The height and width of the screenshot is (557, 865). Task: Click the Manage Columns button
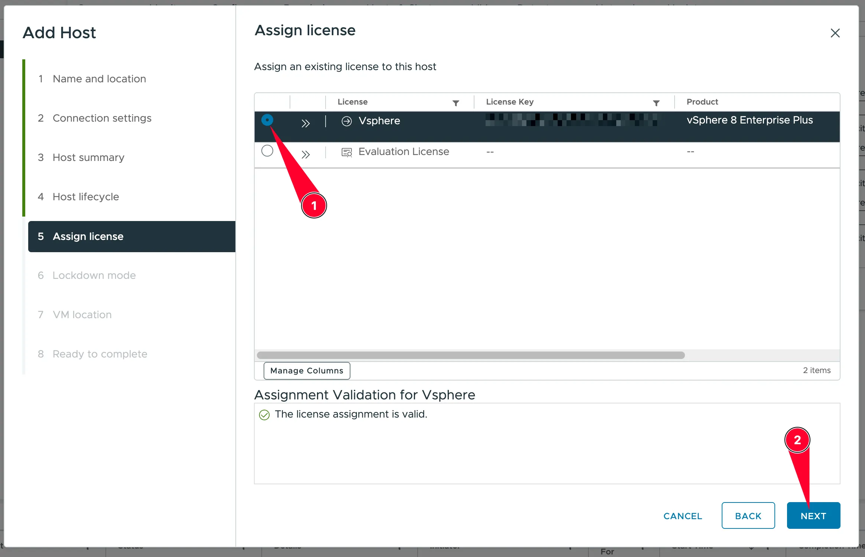click(x=307, y=370)
